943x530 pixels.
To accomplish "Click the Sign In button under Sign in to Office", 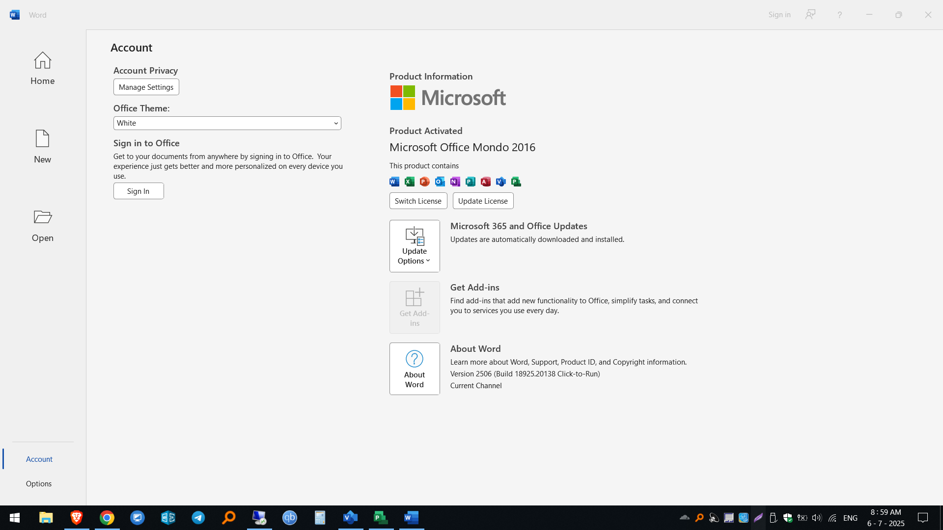I will tap(139, 191).
